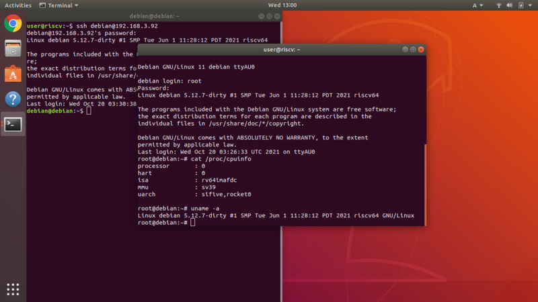Viewport: 538px width, 302px height.
Task: Close the user@riscv terminal window
Action: click(421, 50)
